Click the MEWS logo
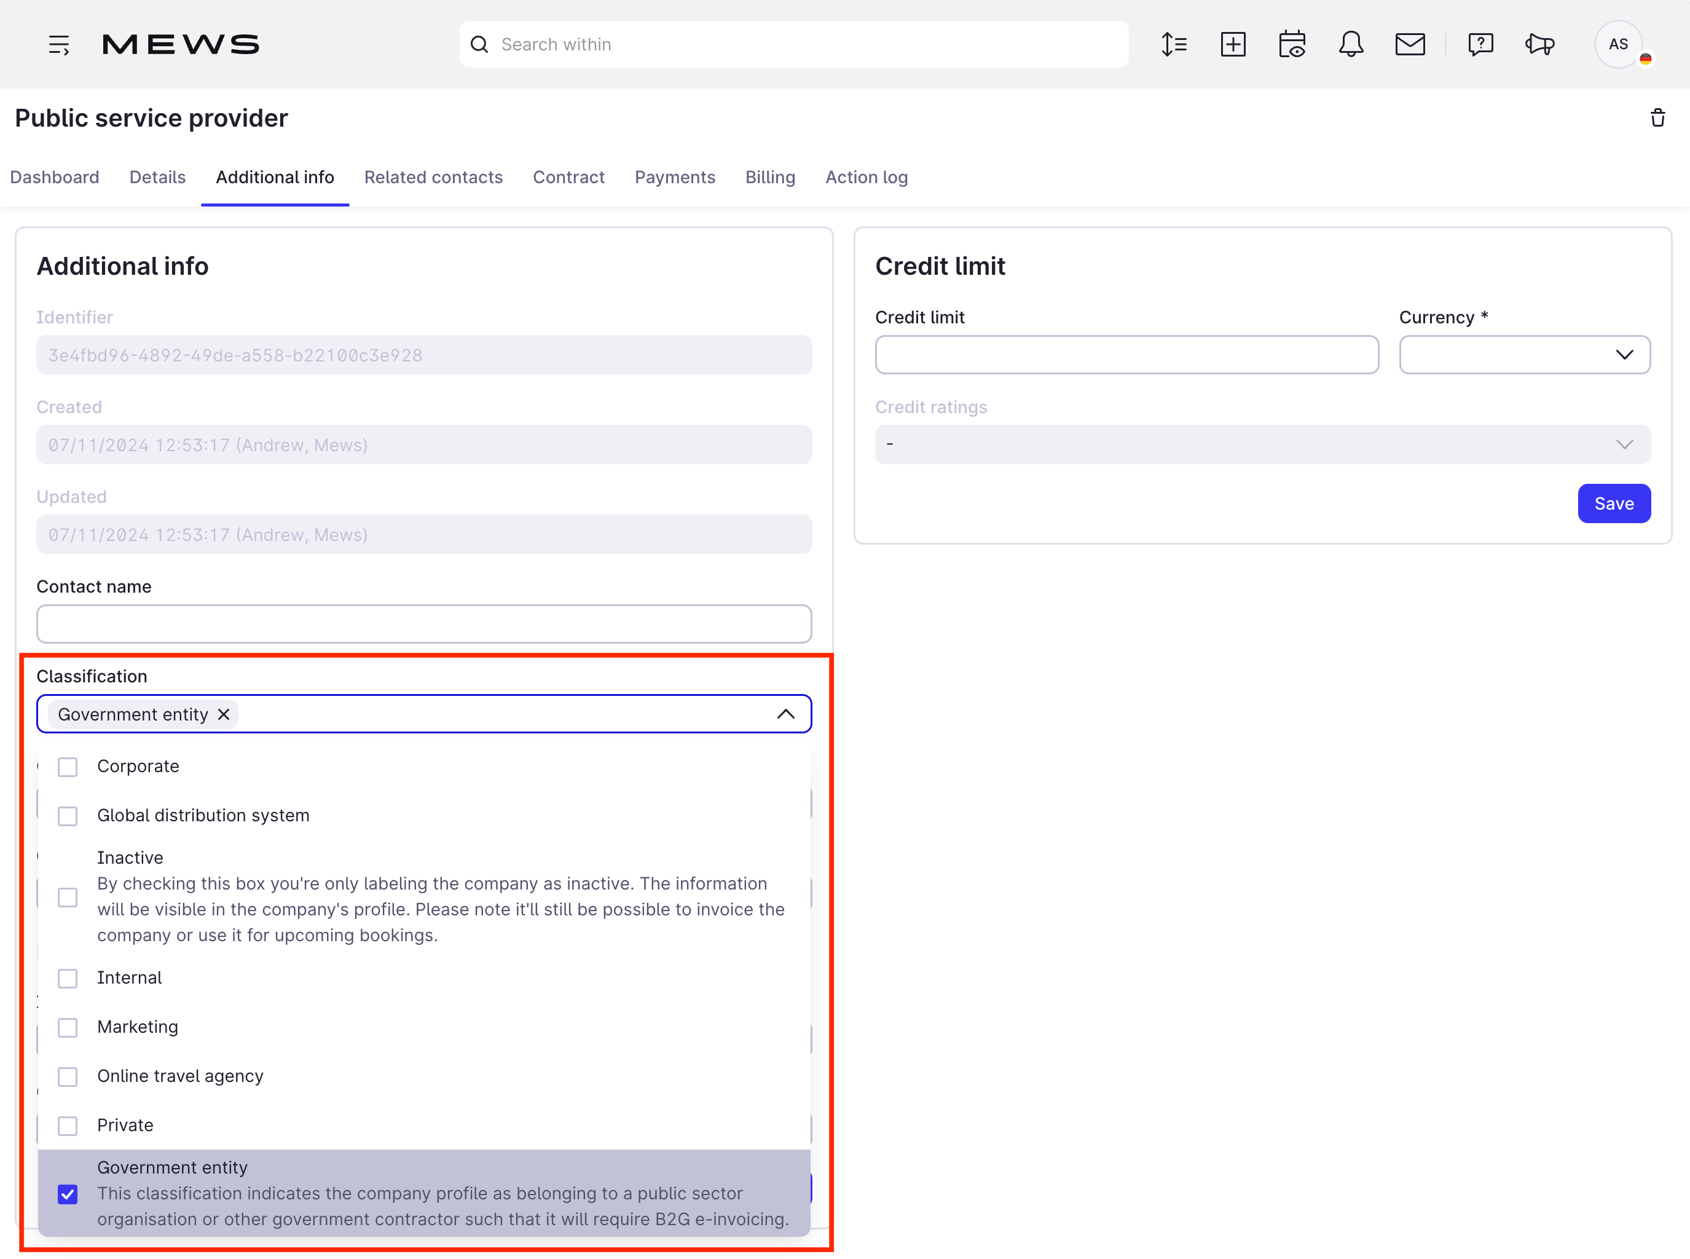The height and width of the screenshot is (1259, 1690). coord(181,44)
